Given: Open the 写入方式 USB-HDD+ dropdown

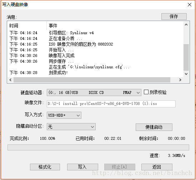Looking at the screenshot, I should (x=64, y=115).
